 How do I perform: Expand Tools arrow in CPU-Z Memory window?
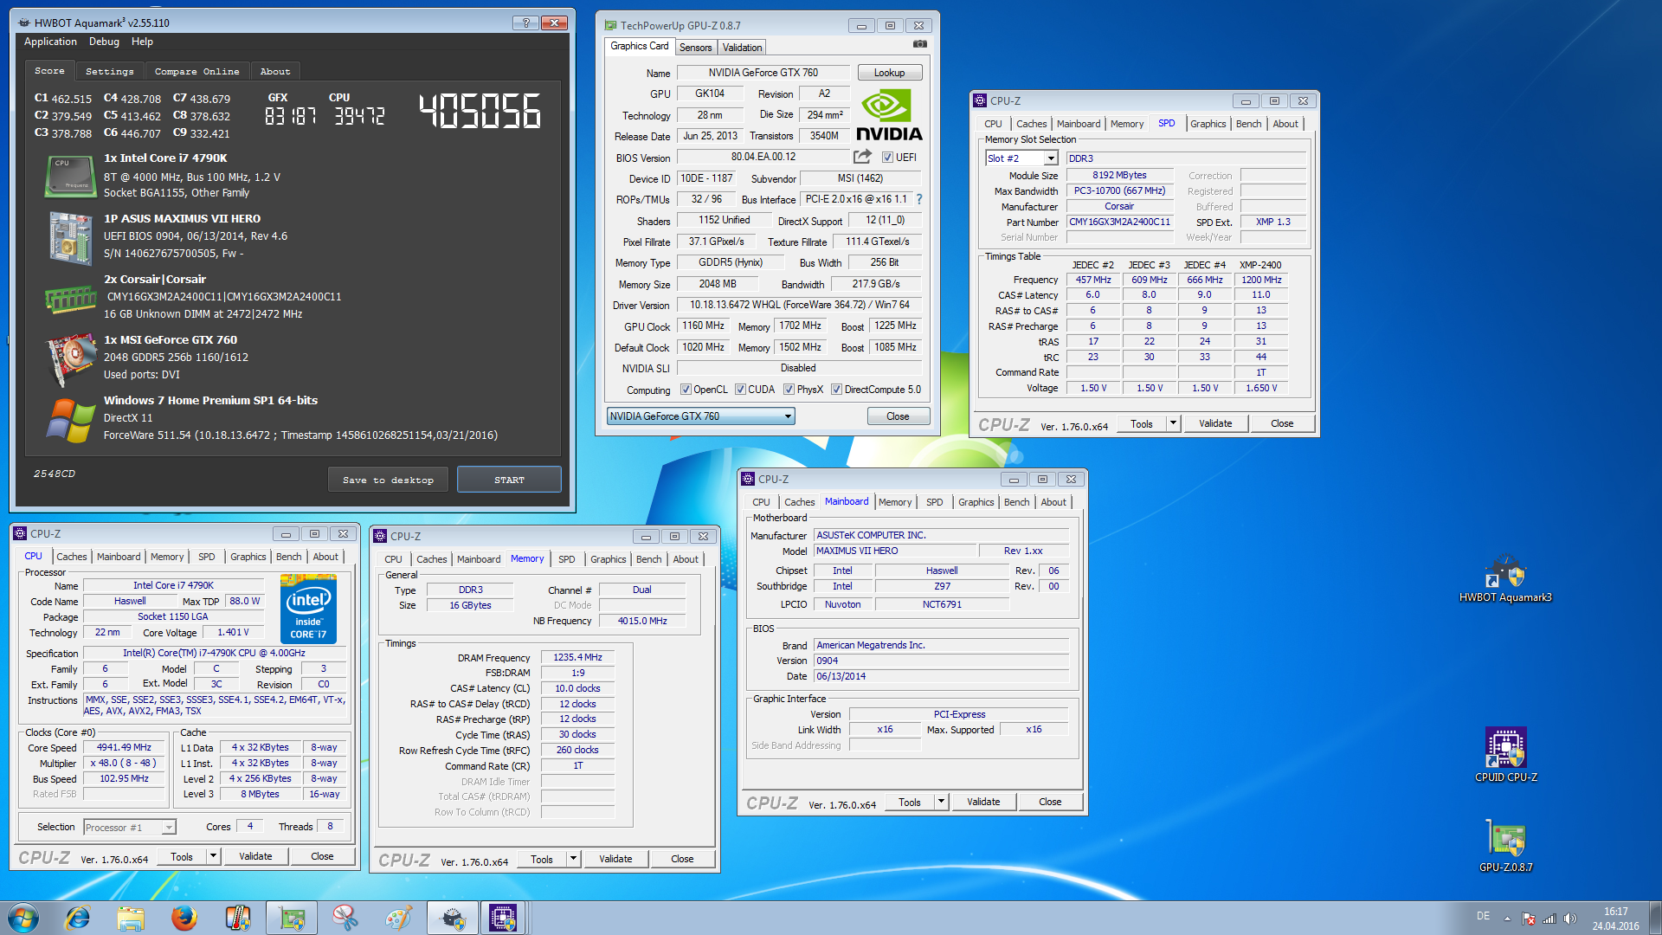(x=573, y=859)
